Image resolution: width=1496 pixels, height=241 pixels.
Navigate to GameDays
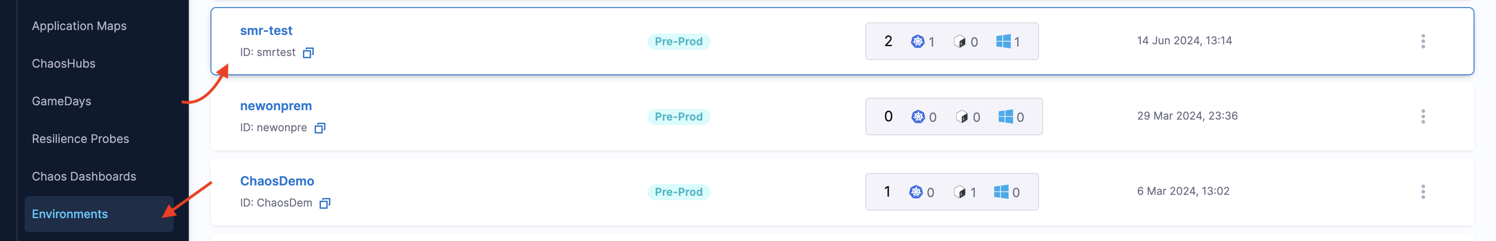point(61,101)
